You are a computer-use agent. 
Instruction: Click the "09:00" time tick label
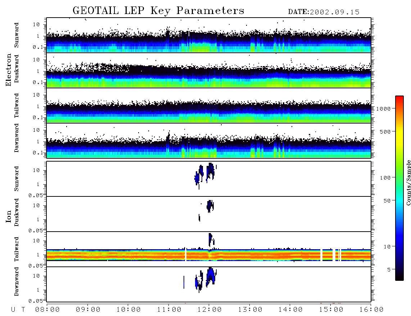coord(88,310)
